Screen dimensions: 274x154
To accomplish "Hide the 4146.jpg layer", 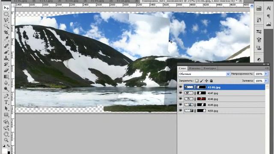I will [x=181, y=87].
